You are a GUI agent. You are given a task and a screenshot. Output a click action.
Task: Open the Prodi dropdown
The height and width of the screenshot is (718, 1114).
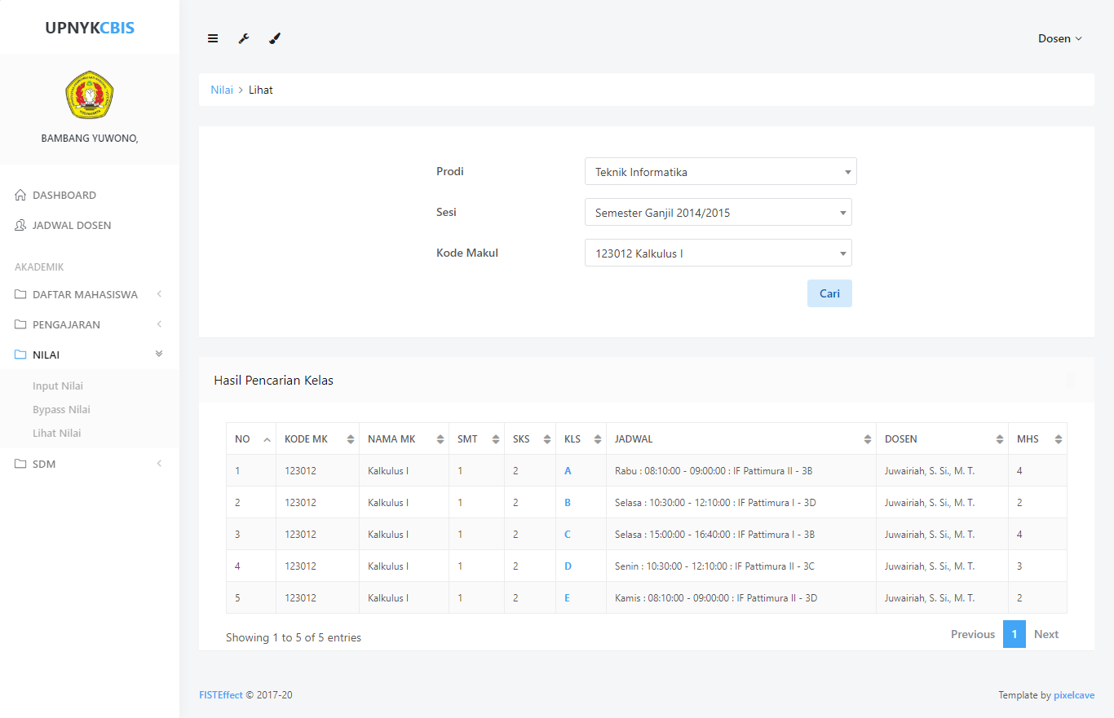[720, 172]
